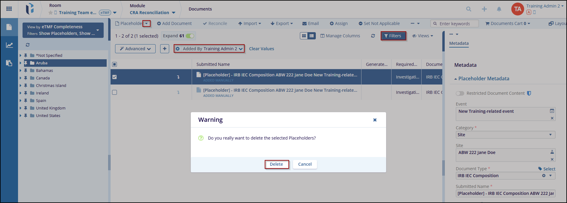Screen dimensions: 567x203
Task: Check the second placeholder row checkbox
Action: tap(114, 92)
